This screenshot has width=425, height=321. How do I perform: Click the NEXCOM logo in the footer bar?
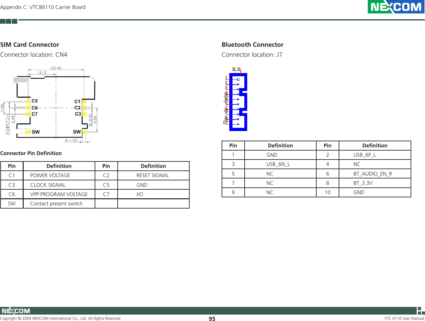point(16,311)
